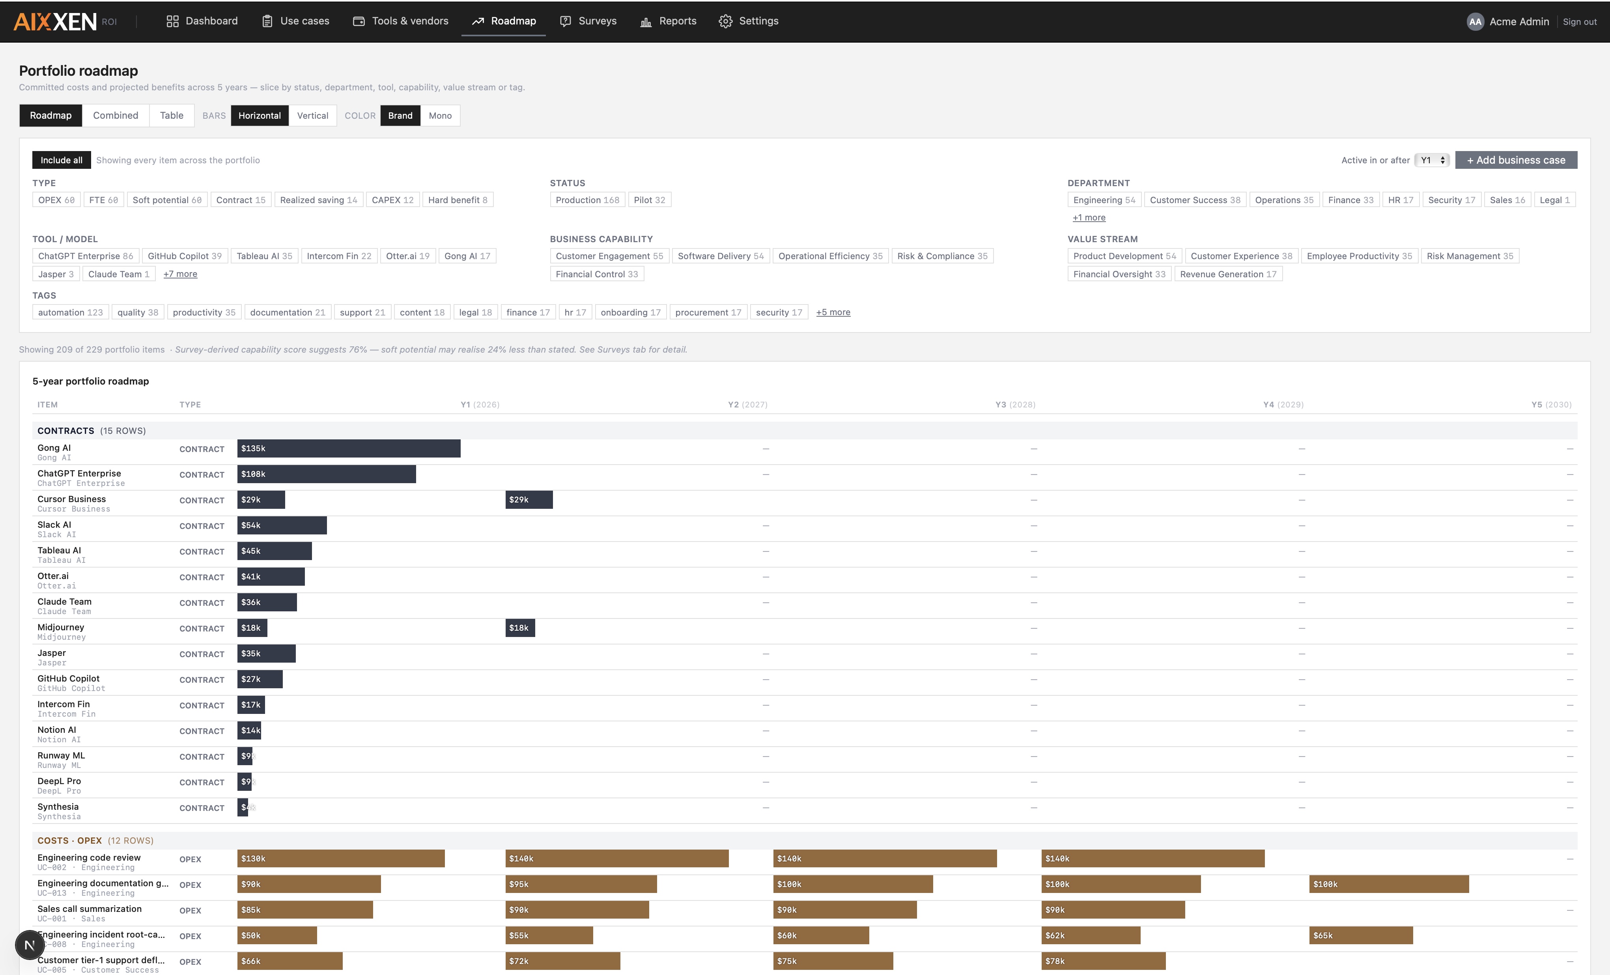Open the Surveys nav item
This screenshot has height=975, width=1610.
588,21
